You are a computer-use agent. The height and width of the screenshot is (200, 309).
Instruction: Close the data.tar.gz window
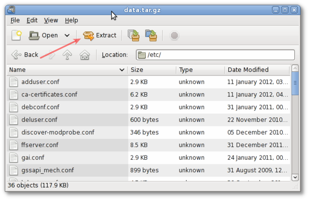pyautogui.click(x=294, y=10)
